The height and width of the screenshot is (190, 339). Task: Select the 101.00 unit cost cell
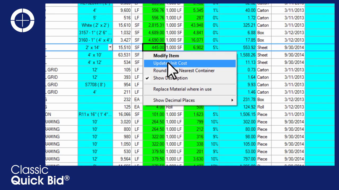(154, 114)
